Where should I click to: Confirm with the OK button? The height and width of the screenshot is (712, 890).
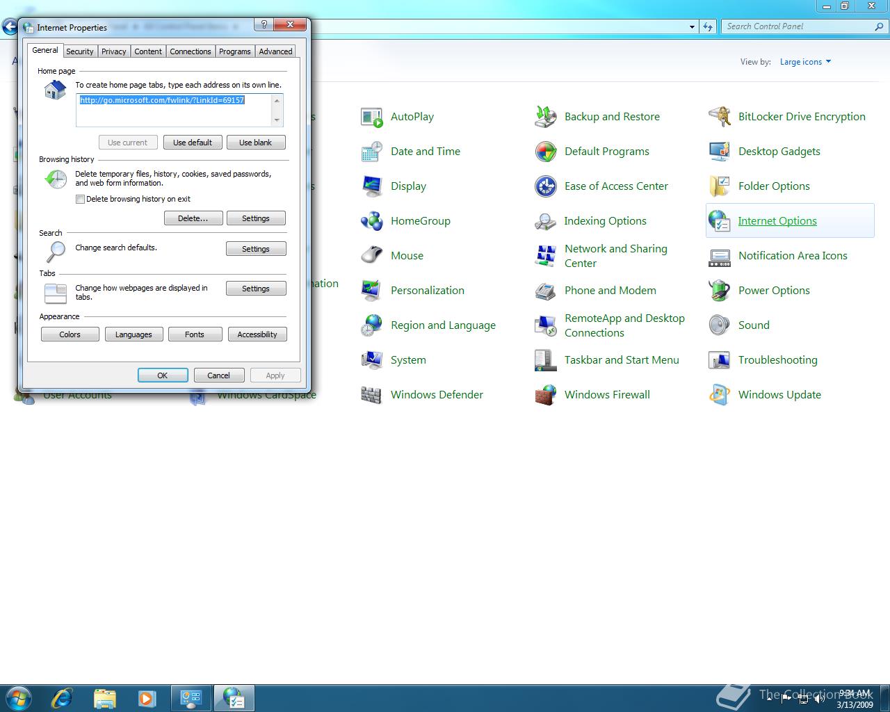point(163,375)
